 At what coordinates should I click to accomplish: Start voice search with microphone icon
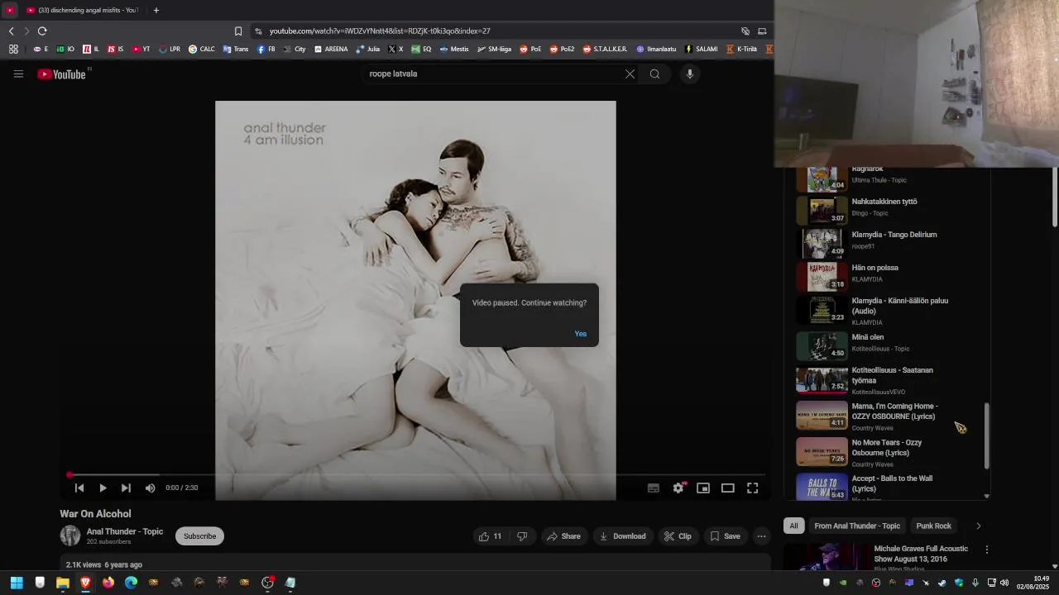point(690,74)
